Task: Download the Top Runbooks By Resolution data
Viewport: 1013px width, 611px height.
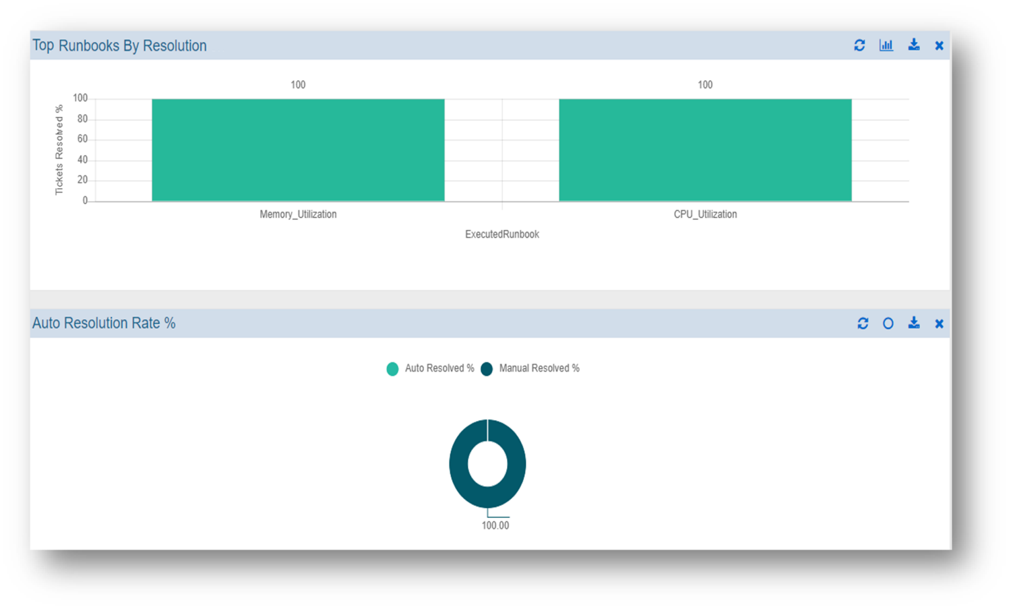Action: pos(914,45)
